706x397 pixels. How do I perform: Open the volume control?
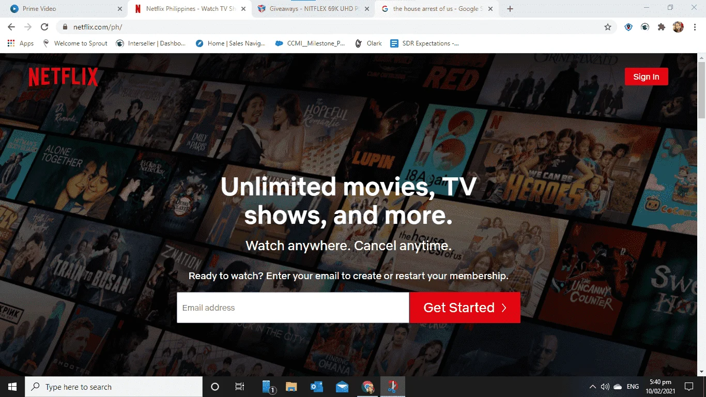coord(605,387)
